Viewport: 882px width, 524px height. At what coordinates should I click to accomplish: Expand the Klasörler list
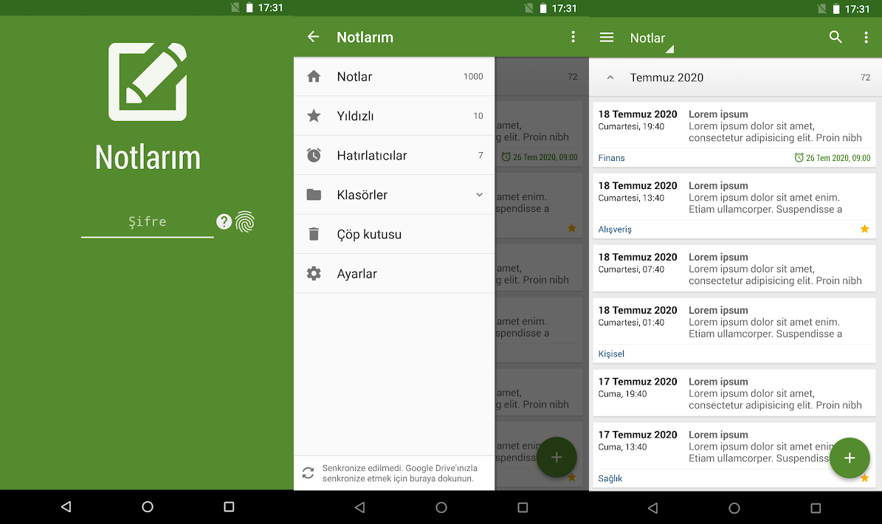(x=479, y=194)
